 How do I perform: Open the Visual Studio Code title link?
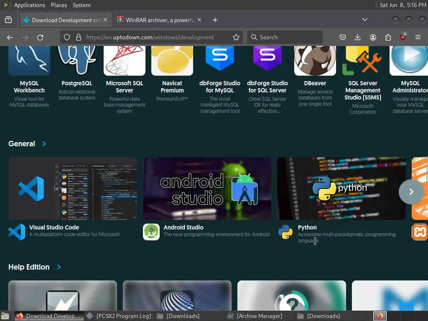(x=54, y=227)
